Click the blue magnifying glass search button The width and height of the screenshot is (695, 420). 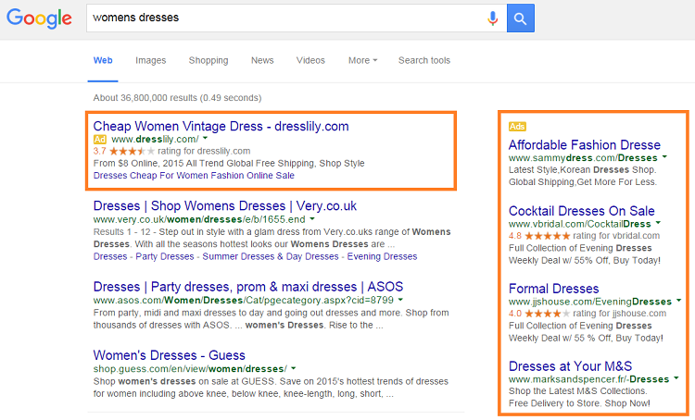coord(521,19)
